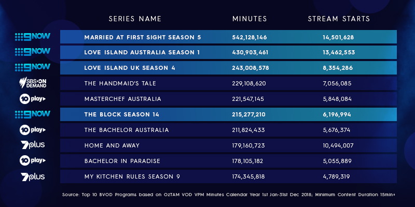
Task: Click the 10 play logo beside The Bachelor Australia
Action: [32, 130]
